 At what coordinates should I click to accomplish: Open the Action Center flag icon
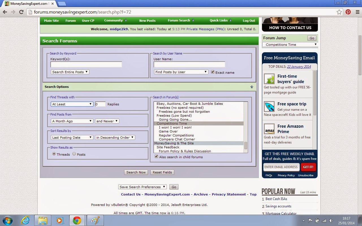(x=311, y=220)
